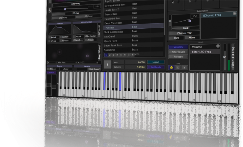Switch to preset page 3
Image resolution: width=243 pixels, height=147 pixels.
point(113,55)
